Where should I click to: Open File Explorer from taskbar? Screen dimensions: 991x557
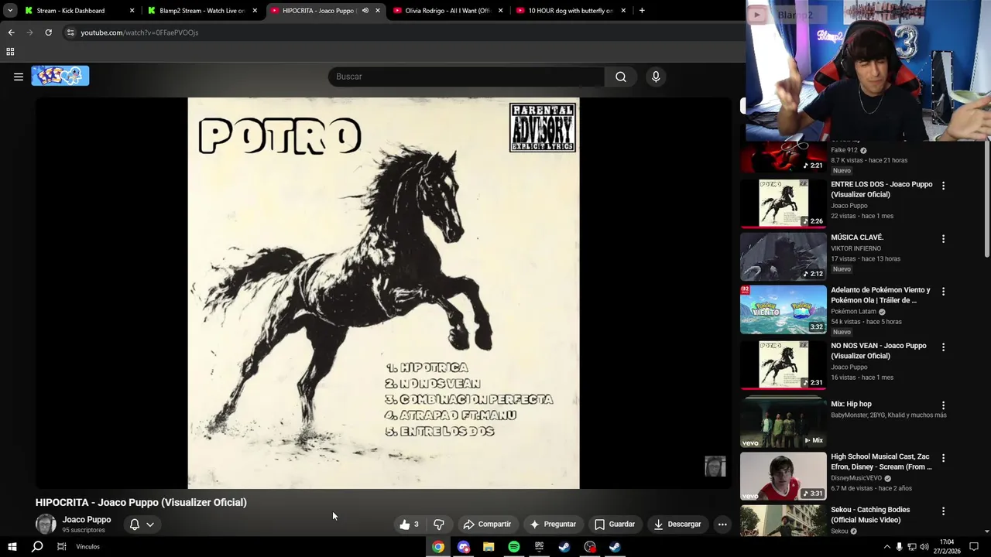click(x=489, y=547)
